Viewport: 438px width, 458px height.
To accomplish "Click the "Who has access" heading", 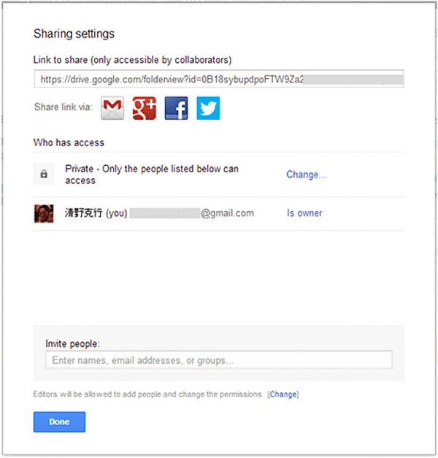I will coord(69,142).
